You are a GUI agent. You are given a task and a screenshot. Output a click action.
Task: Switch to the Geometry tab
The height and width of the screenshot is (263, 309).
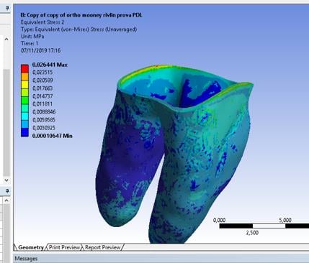pyautogui.click(x=30, y=247)
